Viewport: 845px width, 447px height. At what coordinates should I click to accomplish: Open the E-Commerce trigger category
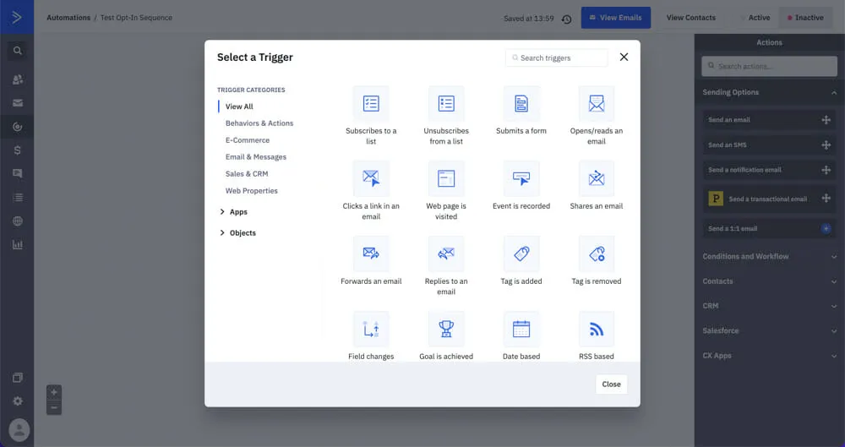(248, 140)
